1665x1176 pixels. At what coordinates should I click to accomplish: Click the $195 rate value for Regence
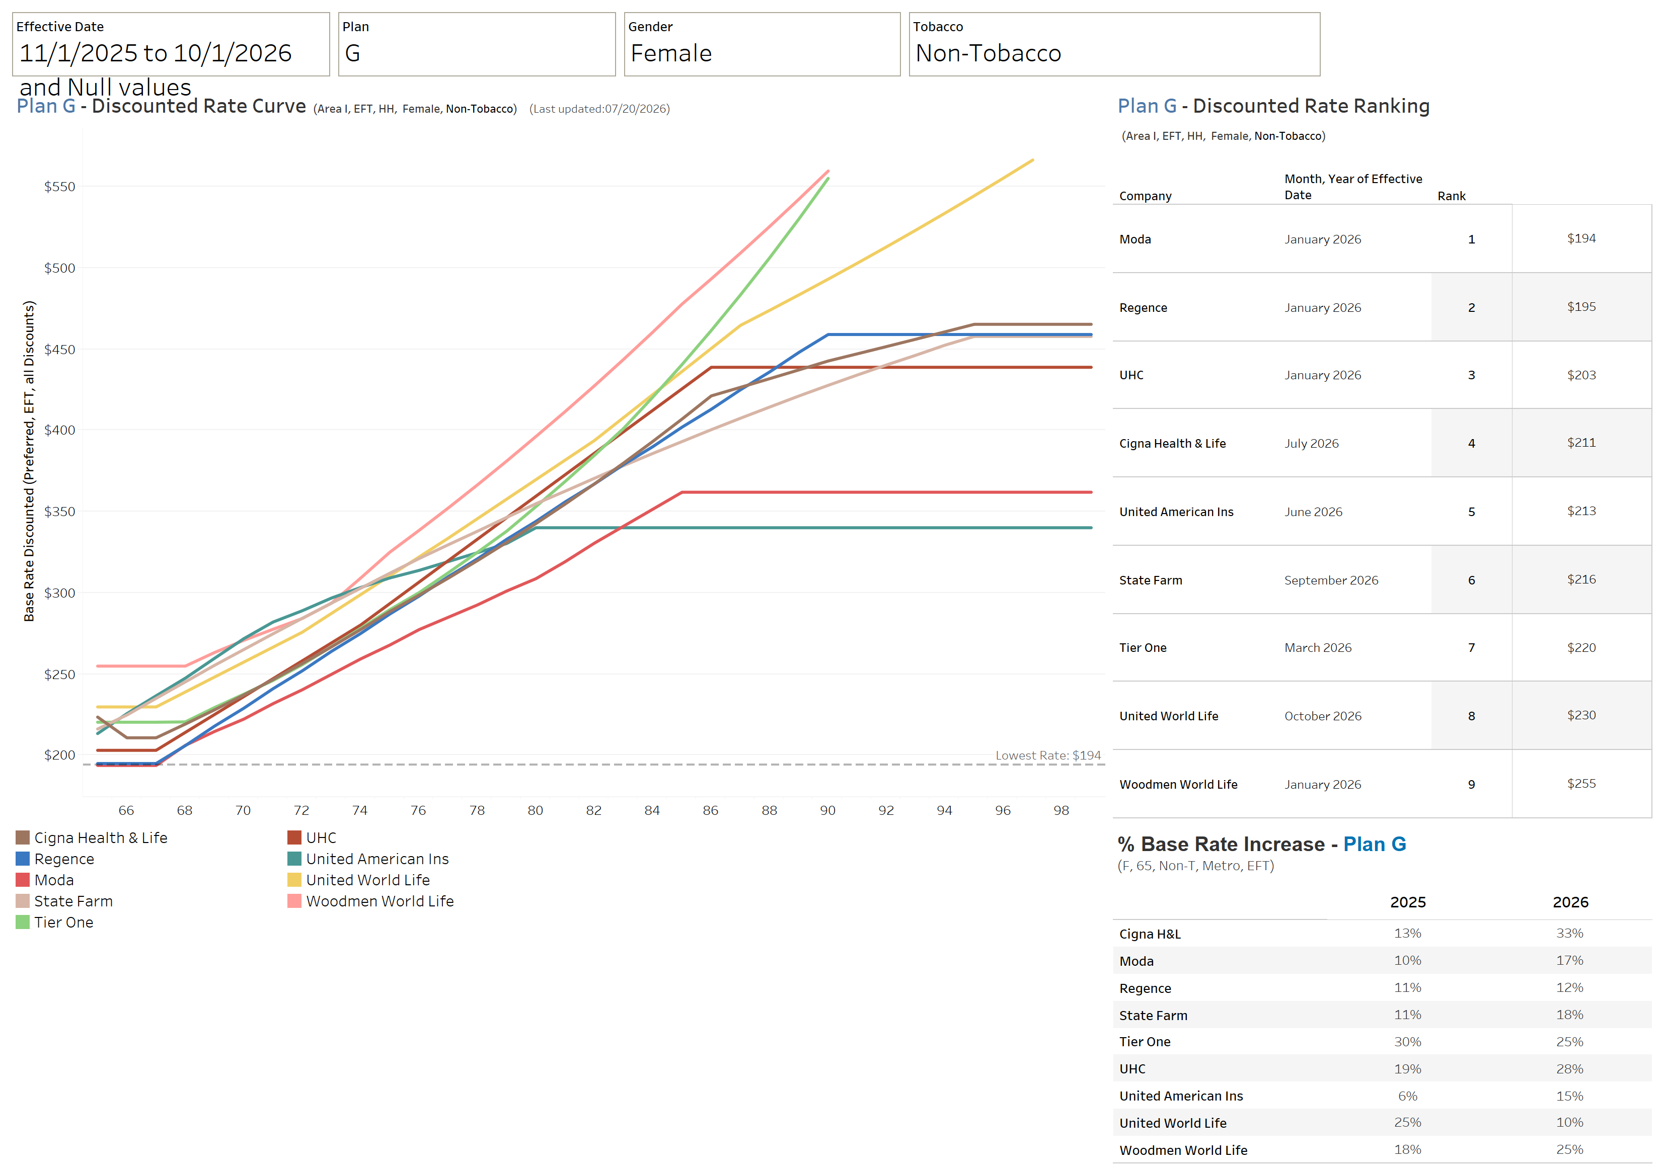1581,306
